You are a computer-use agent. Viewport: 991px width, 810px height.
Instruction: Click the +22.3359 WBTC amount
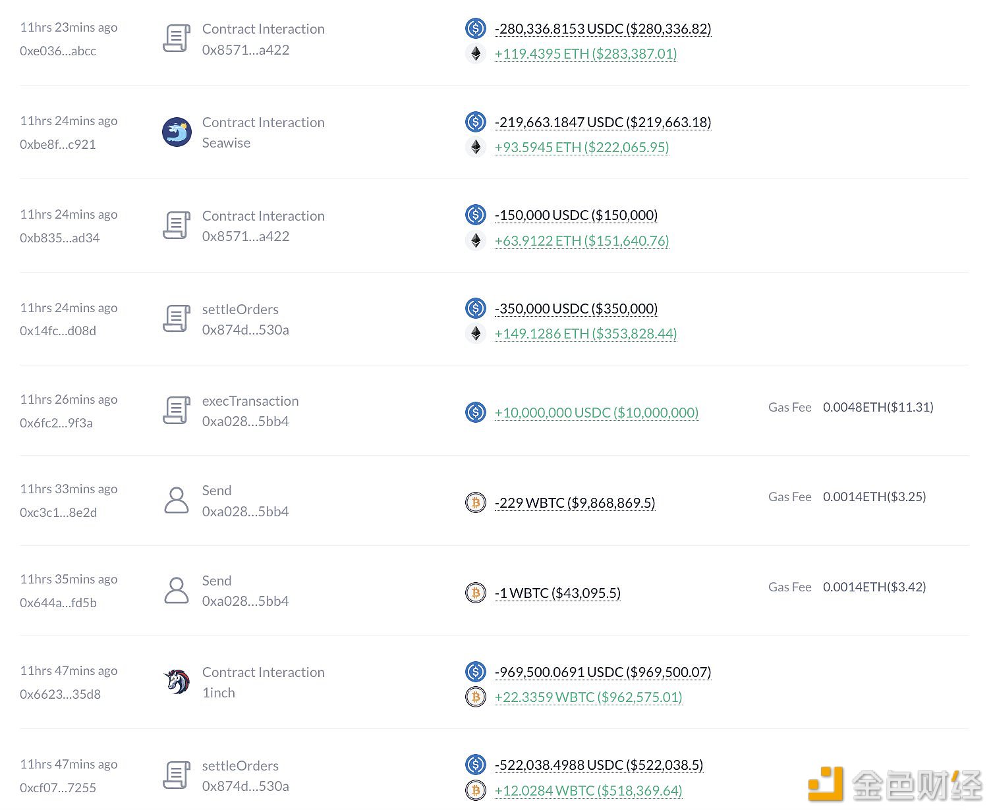(588, 697)
